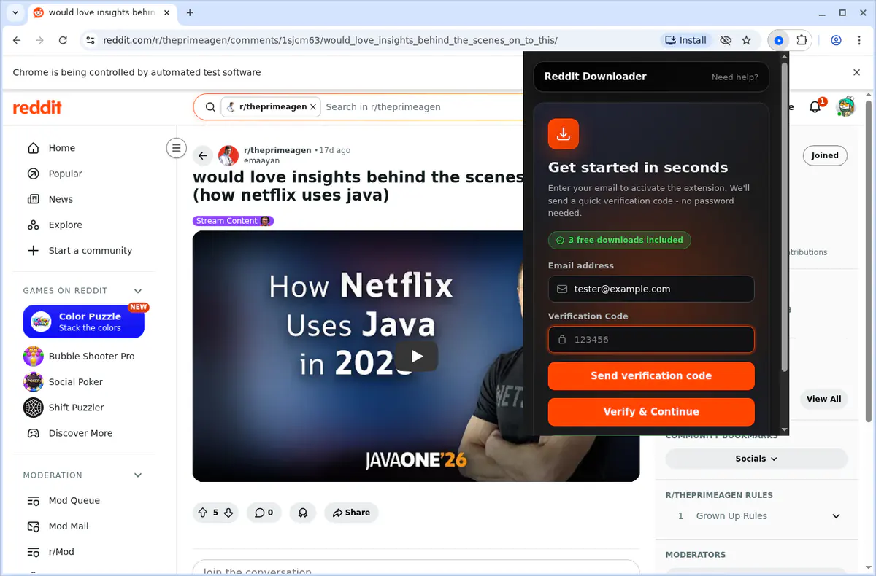Click the 3 free downloads included badge
The width and height of the screenshot is (876, 576).
coord(620,240)
